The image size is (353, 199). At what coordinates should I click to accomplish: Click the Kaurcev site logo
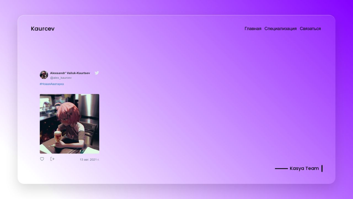(43, 29)
